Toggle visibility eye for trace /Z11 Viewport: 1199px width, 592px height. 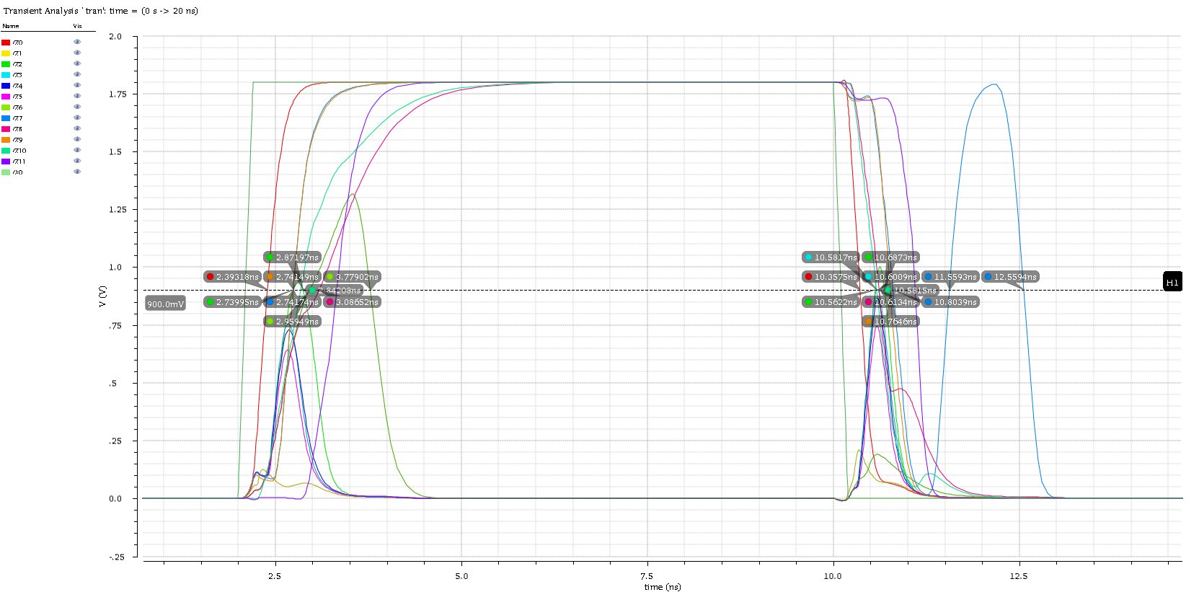tap(77, 161)
